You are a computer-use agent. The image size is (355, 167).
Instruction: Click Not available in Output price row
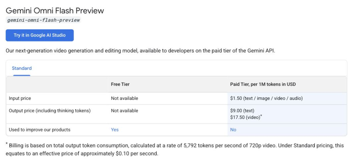(x=124, y=111)
